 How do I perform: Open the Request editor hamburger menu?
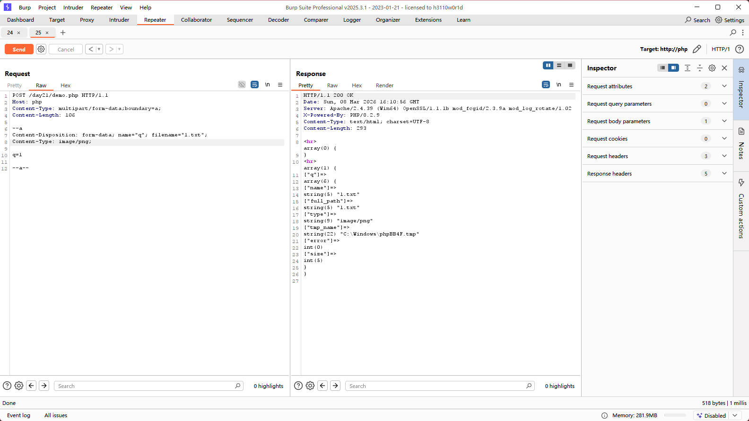pyautogui.click(x=280, y=84)
